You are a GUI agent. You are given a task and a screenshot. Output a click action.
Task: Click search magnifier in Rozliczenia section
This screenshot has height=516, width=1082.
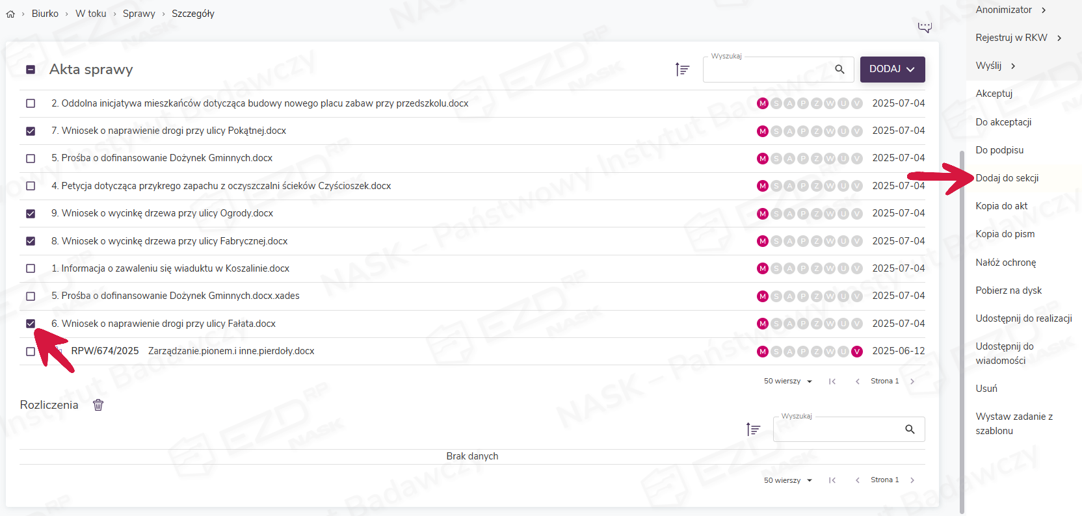tap(910, 429)
